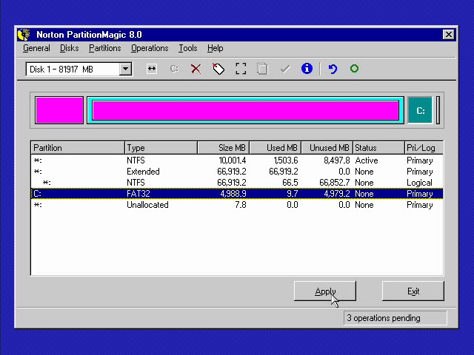Click the 66,852.7 unused MB value
This screenshot has width=474, height=355.
[334, 183]
